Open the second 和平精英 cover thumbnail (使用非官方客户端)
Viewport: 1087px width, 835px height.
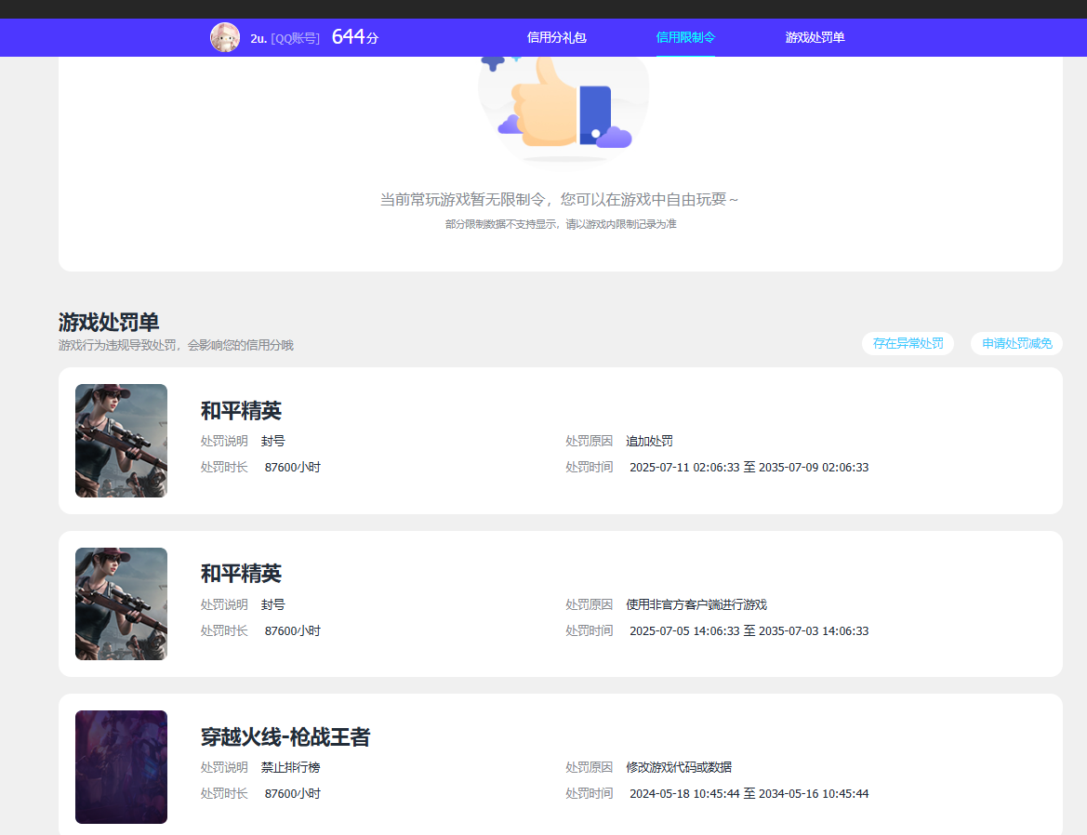pos(121,603)
